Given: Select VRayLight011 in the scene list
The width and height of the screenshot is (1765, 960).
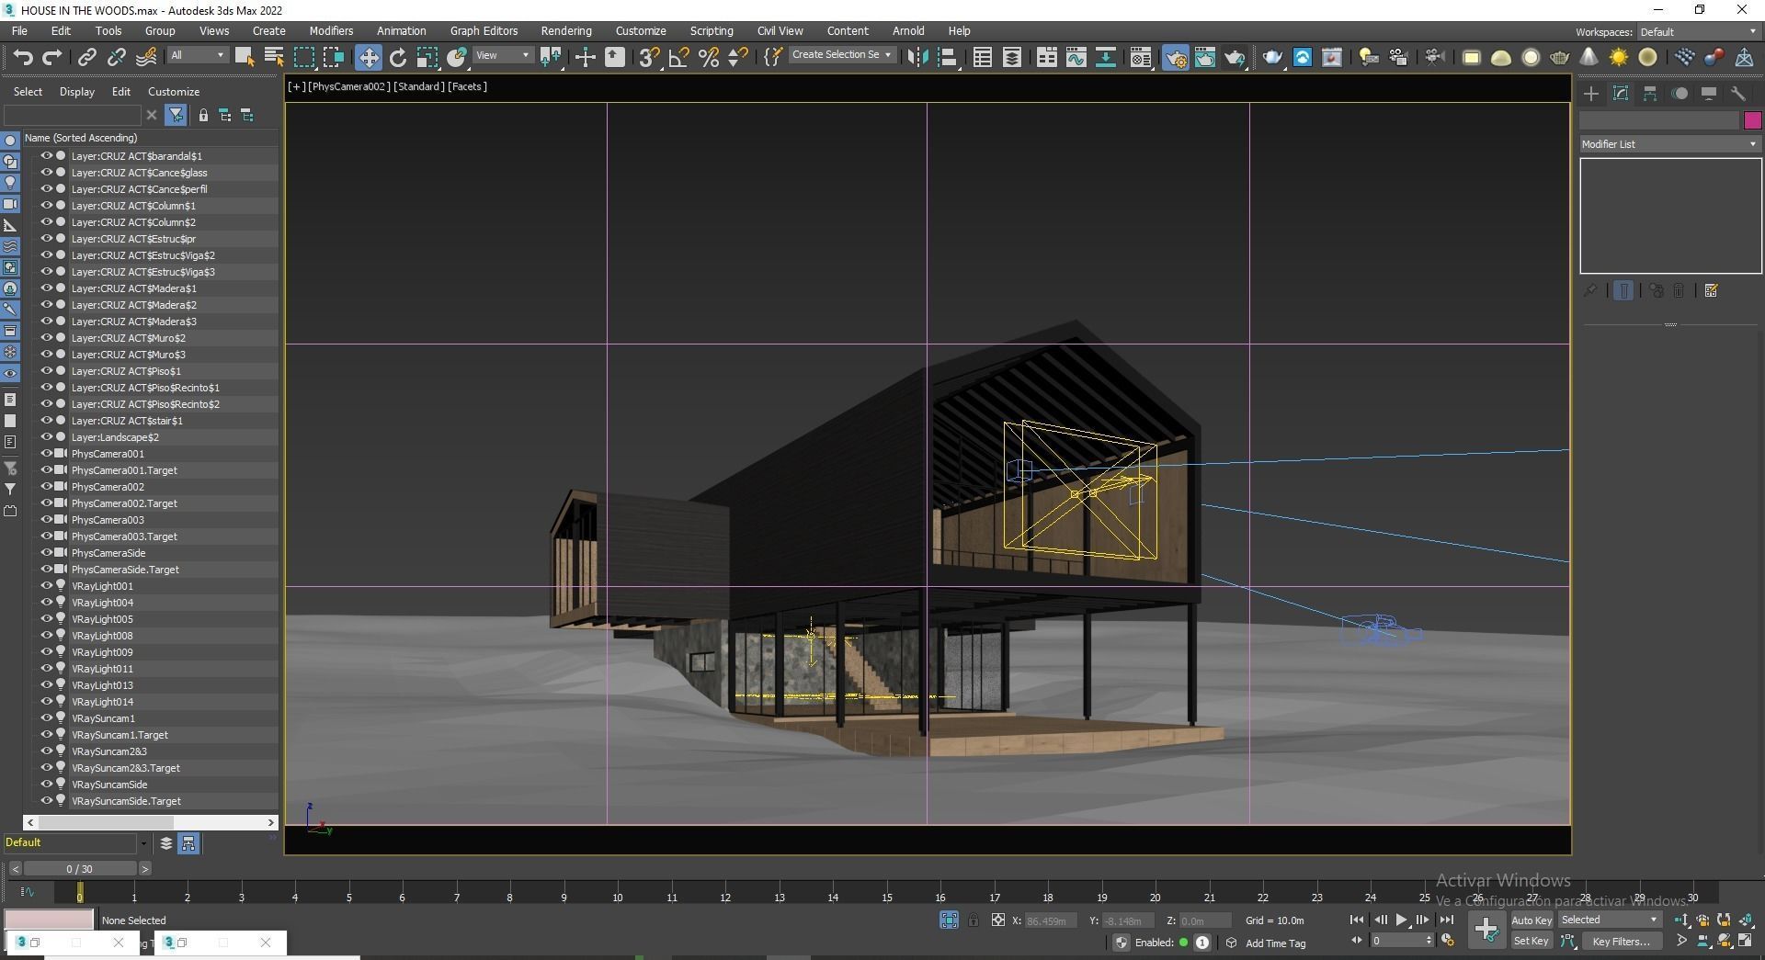Looking at the screenshot, I should [x=102, y=668].
